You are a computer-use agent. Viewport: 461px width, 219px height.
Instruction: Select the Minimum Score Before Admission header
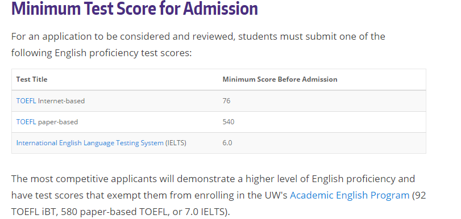(x=280, y=79)
